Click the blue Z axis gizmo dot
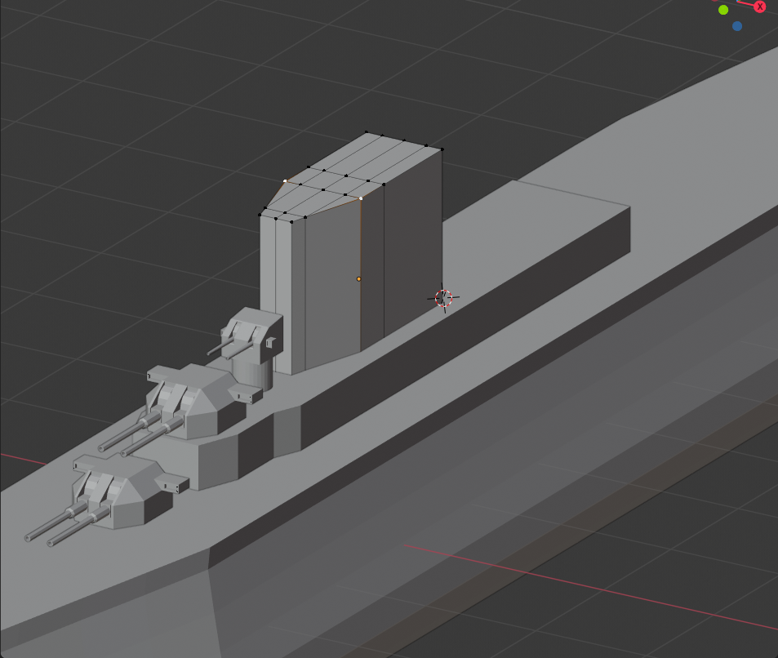This screenshot has width=778, height=658. (x=737, y=26)
